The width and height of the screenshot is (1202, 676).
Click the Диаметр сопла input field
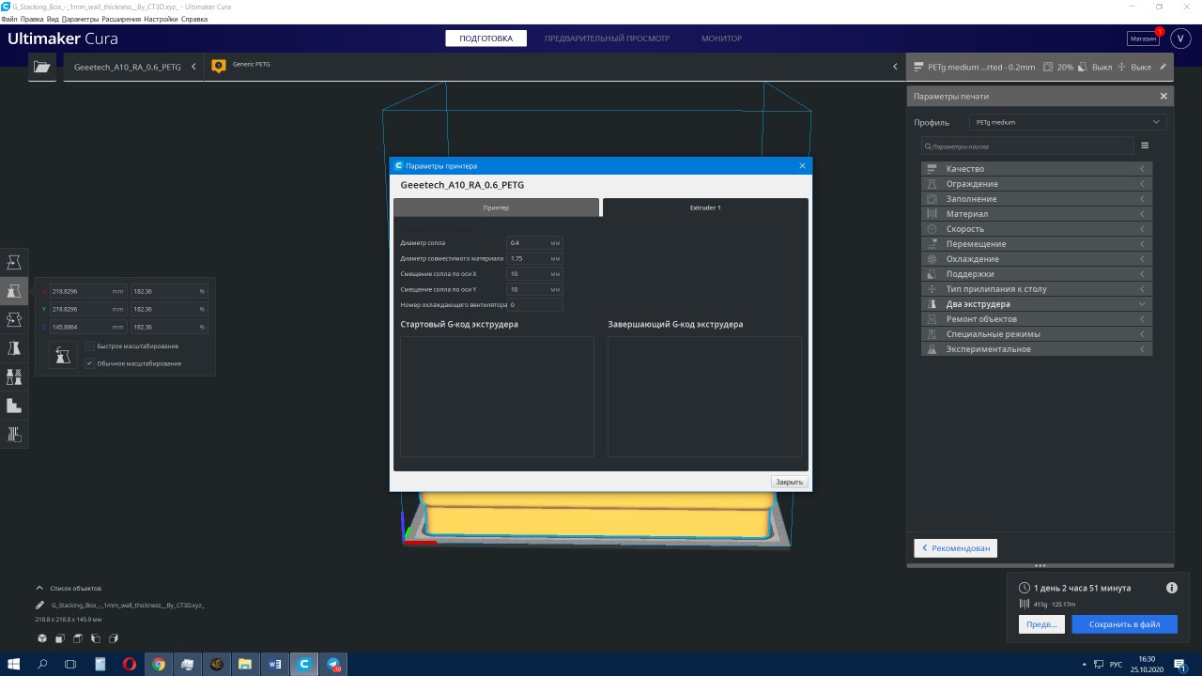coord(534,242)
